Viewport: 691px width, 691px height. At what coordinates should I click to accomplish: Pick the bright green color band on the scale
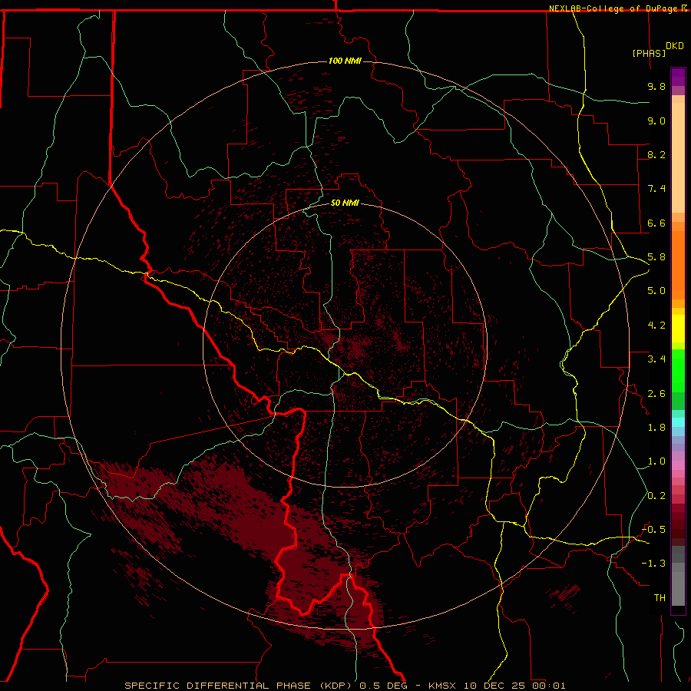click(x=678, y=370)
